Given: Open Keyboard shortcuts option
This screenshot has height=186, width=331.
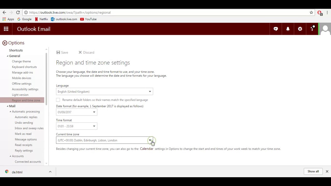Looking at the screenshot, I should pyautogui.click(x=24, y=67).
